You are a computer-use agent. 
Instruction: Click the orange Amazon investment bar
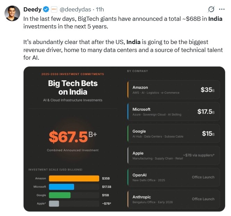pos(74,179)
